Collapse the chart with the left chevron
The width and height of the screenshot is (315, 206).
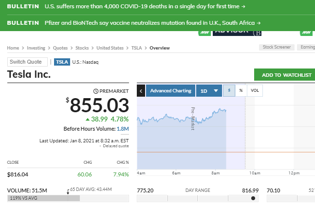[141, 91]
